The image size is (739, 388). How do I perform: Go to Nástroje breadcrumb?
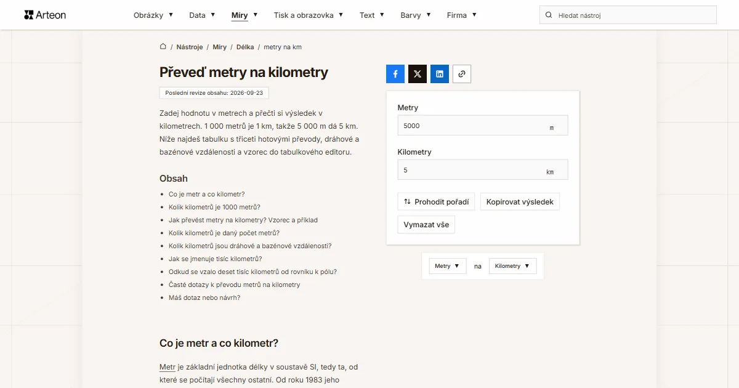click(190, 47)
